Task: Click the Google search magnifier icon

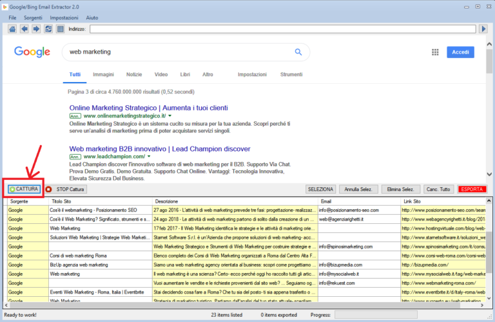Action: (x=298, y=52)
